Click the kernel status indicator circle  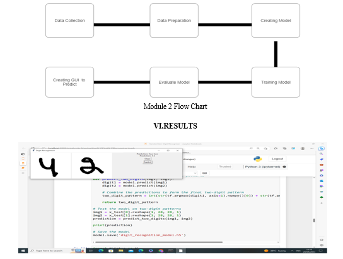click(284, 167)
